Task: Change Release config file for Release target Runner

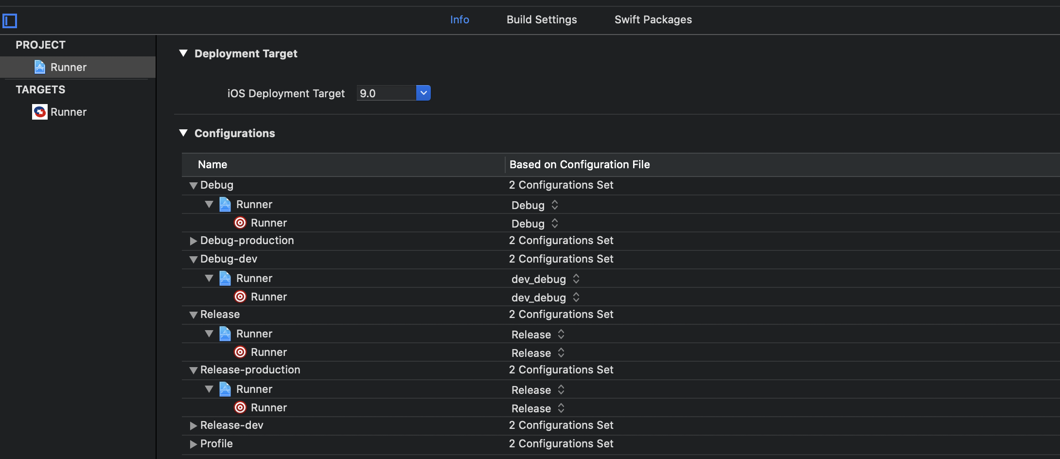Action: (x=538, y=353)
